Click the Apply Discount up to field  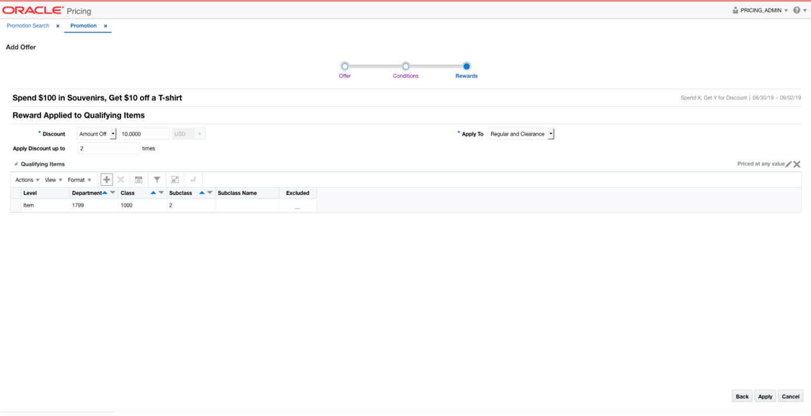[108, 148]
